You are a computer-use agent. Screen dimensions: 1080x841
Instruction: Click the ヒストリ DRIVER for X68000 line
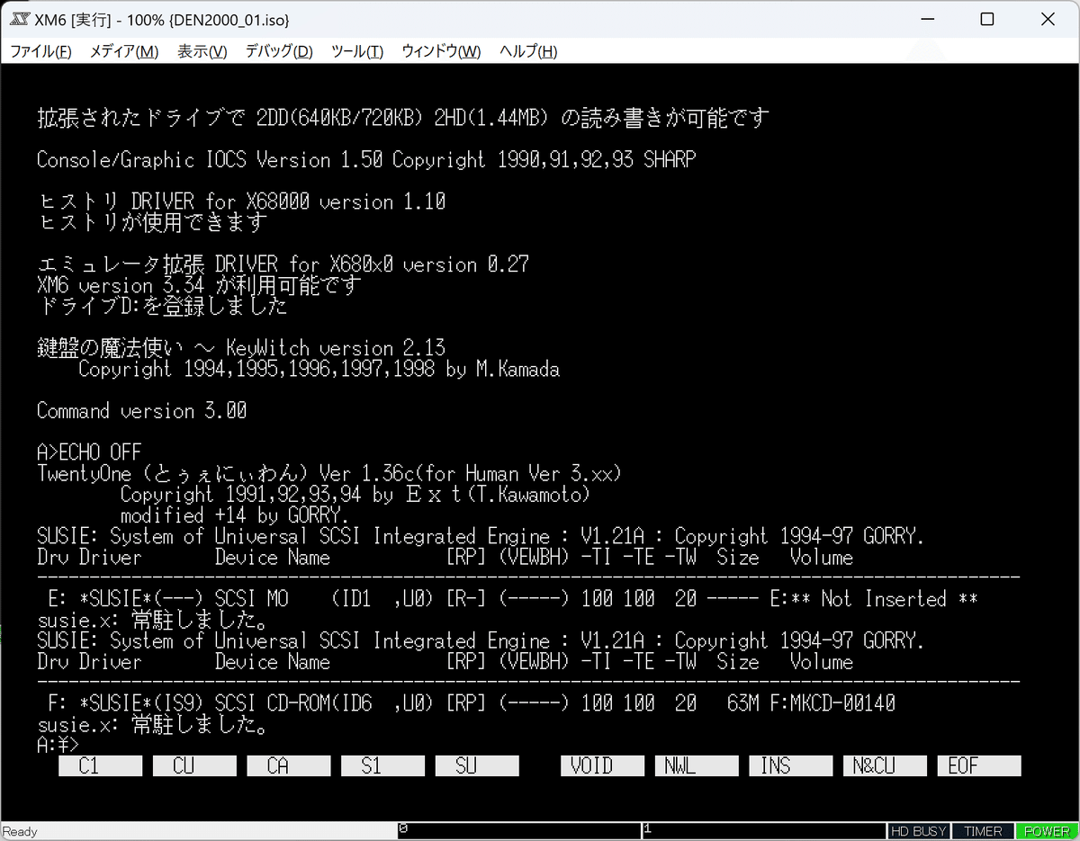pos(242,201)
